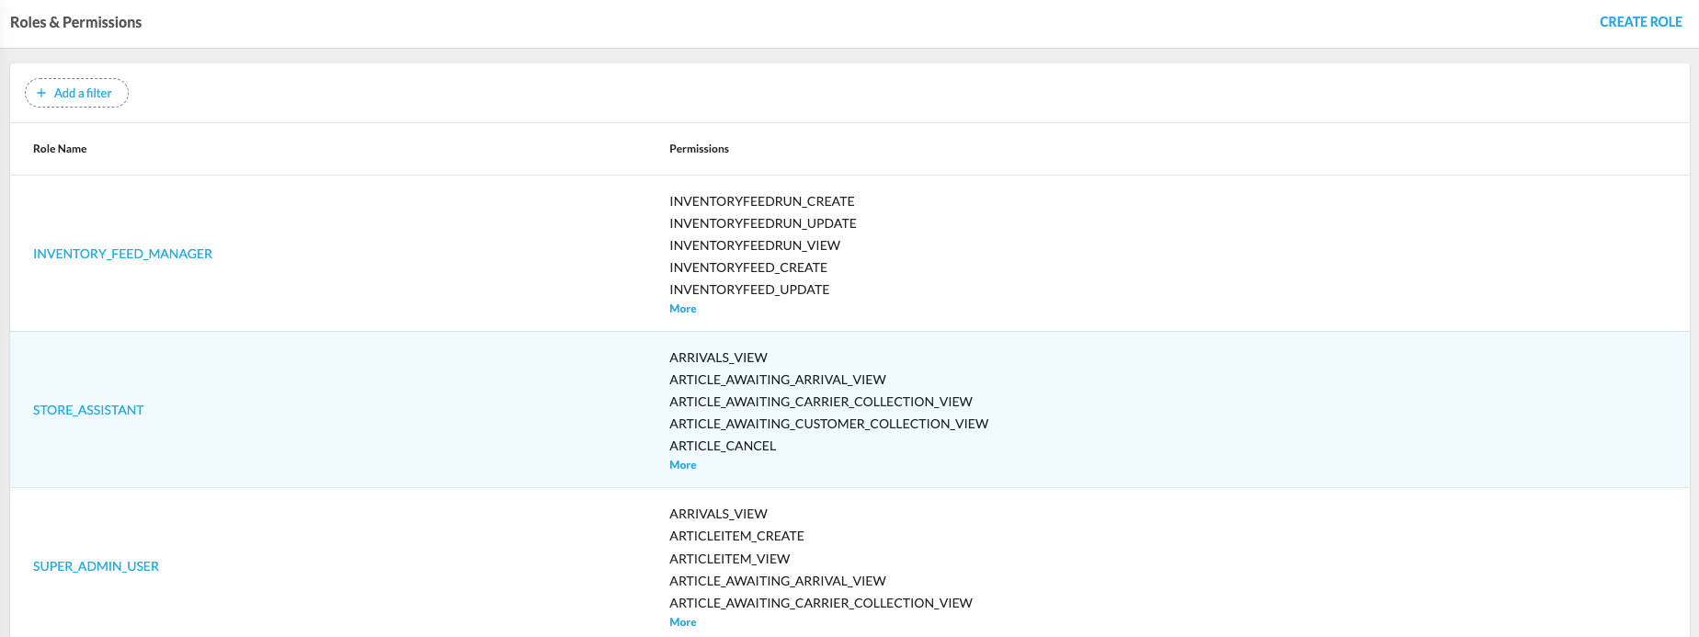This screenshot has width=1699, height=637.
Task: Click the ARTICLEITEM_VIEW permission entry
Action: (x=729, y=559)
